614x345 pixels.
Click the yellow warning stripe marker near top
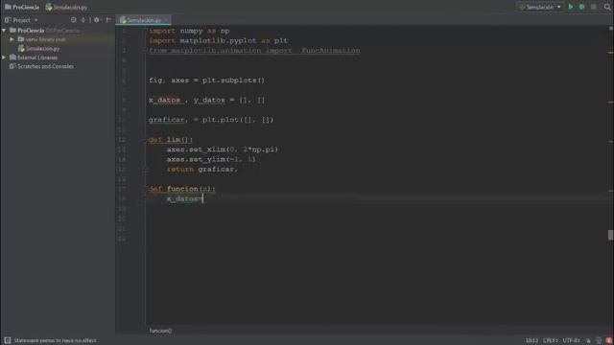click(611, 53)
